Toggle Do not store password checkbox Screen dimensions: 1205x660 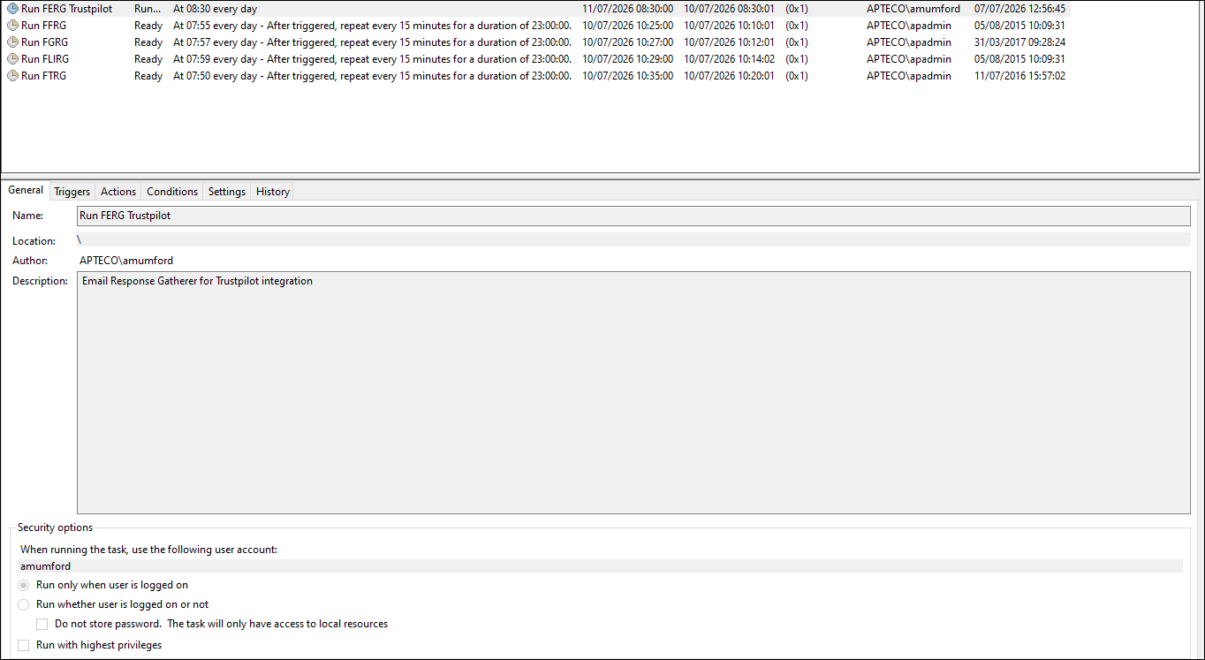click(42, 624)
